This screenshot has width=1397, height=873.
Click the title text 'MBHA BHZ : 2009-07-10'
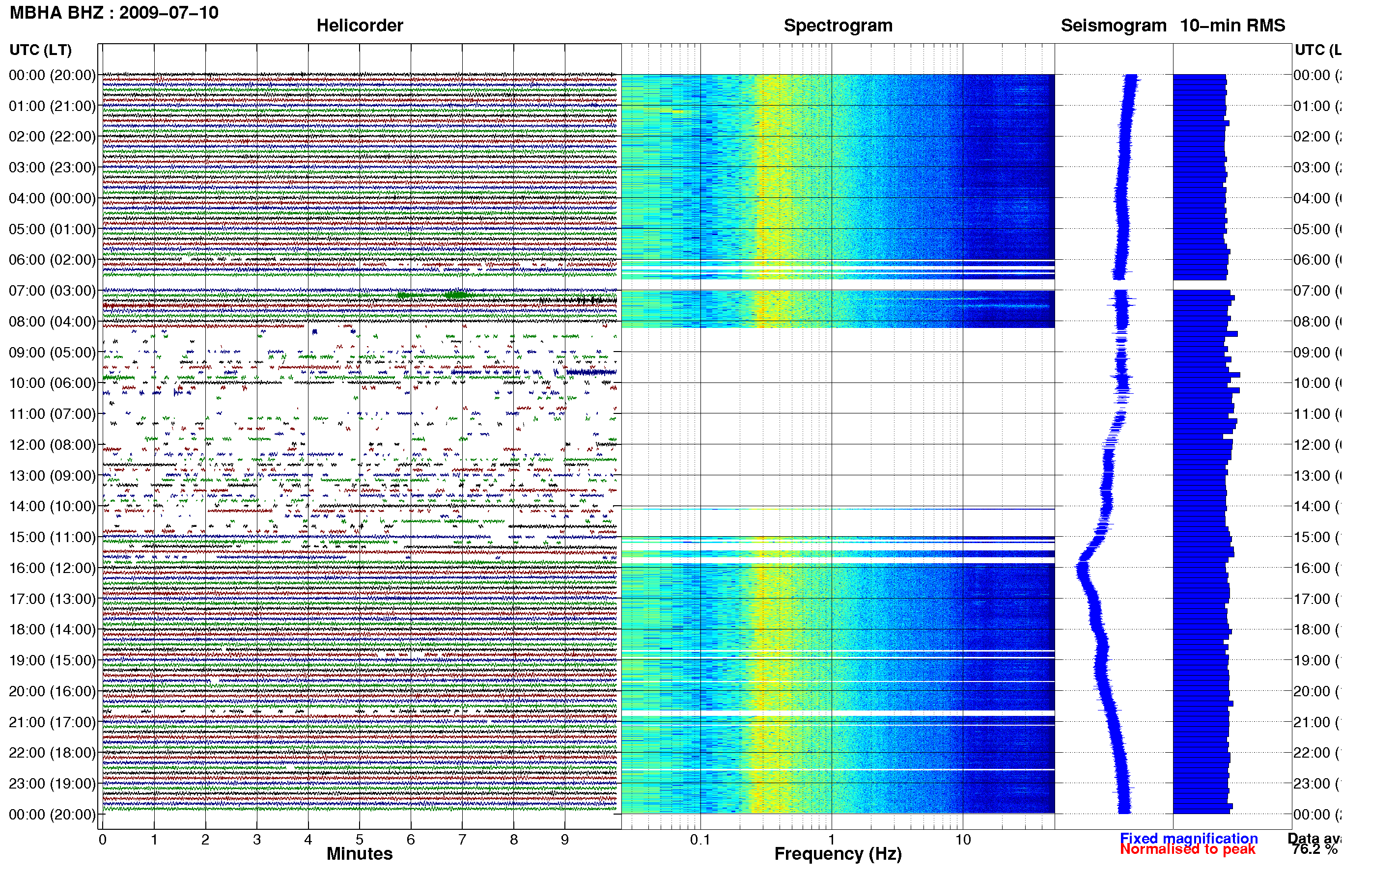coord(114,13)
